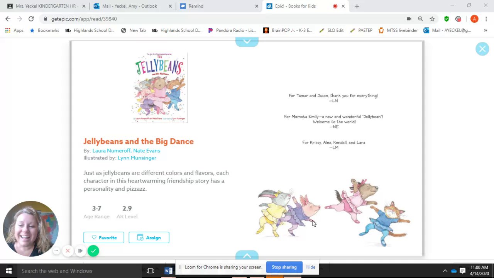
Task: Open Microsoft Word from taskbar
Action: [x=168, y=271]
